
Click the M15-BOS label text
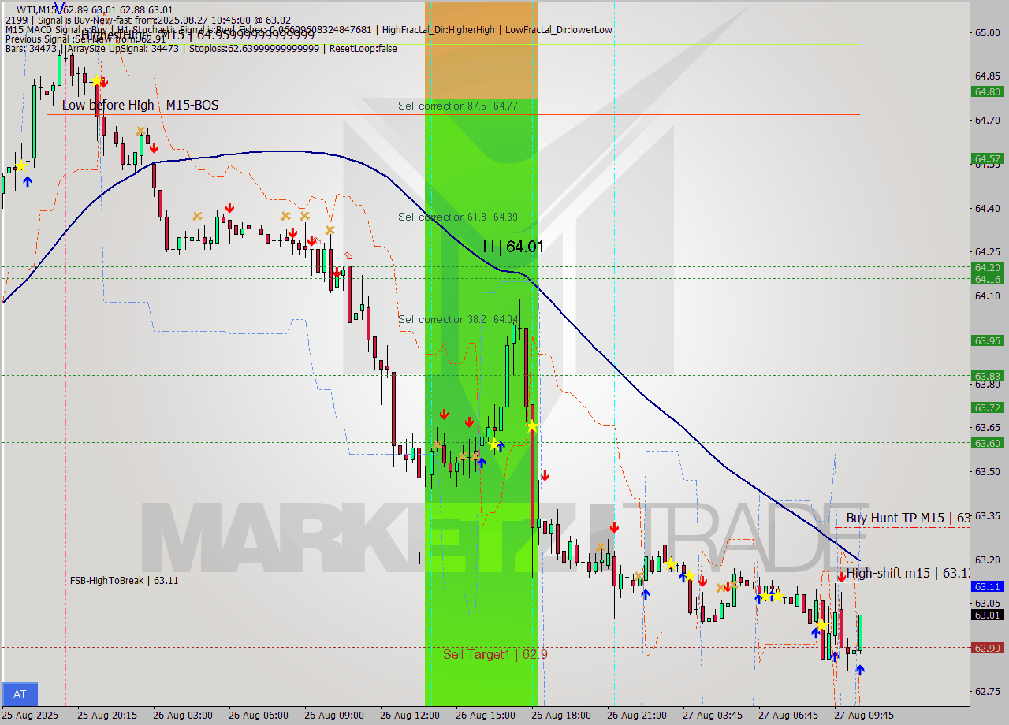193,105
